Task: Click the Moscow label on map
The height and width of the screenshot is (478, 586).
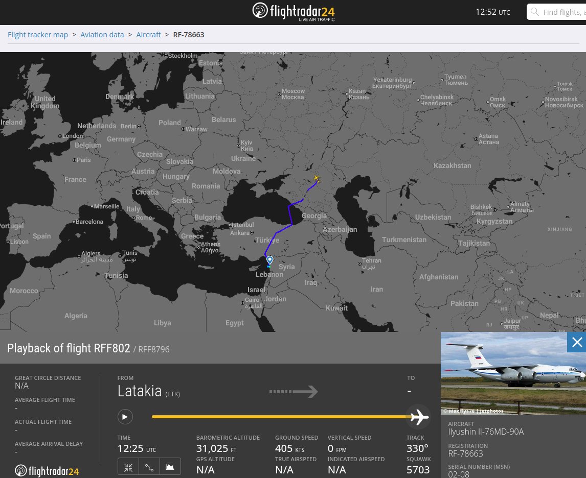Action: [293, 94]
